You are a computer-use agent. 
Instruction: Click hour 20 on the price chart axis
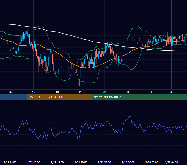point(81,92)
